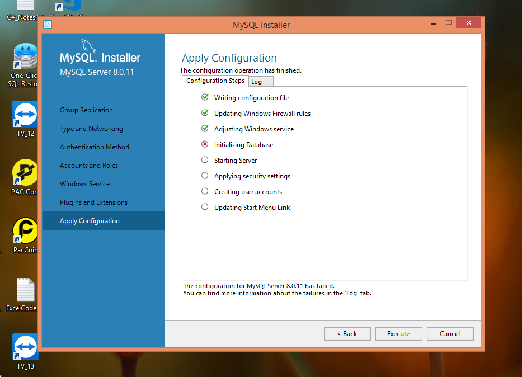Open the Type and Networking step
The image size is (522, 377).
[91, 129]
